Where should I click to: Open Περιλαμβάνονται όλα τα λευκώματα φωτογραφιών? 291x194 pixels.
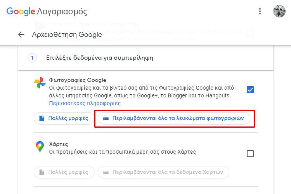tap(174, 118)
